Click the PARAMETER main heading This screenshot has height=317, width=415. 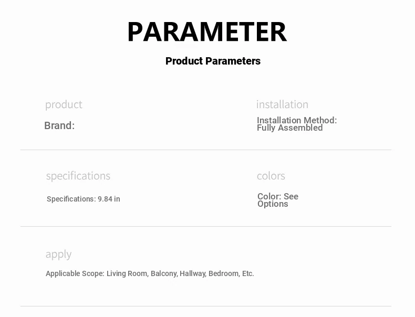click(207, 31)
